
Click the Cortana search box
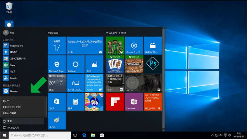click(40, 135)
